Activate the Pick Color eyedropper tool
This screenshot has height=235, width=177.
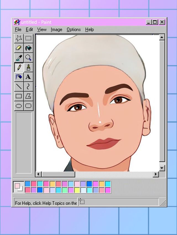(x=19, y=58)
